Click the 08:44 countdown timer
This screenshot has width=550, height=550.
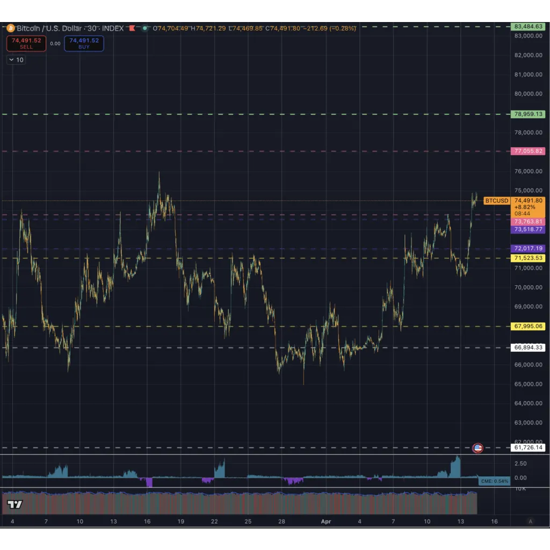click(522, 214)
